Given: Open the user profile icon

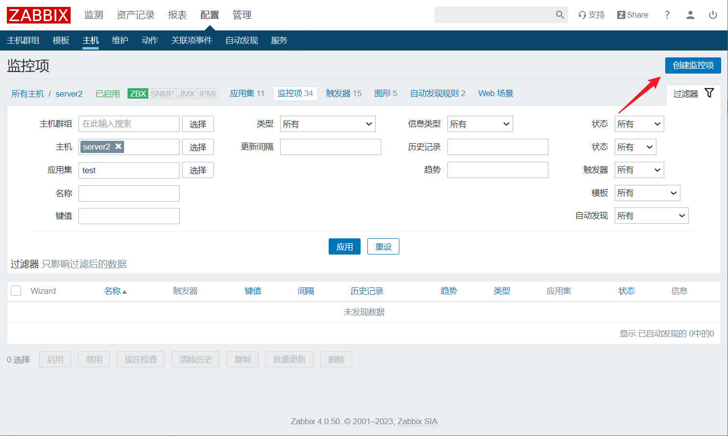Looking at the screenshot, I should [690, 15].
